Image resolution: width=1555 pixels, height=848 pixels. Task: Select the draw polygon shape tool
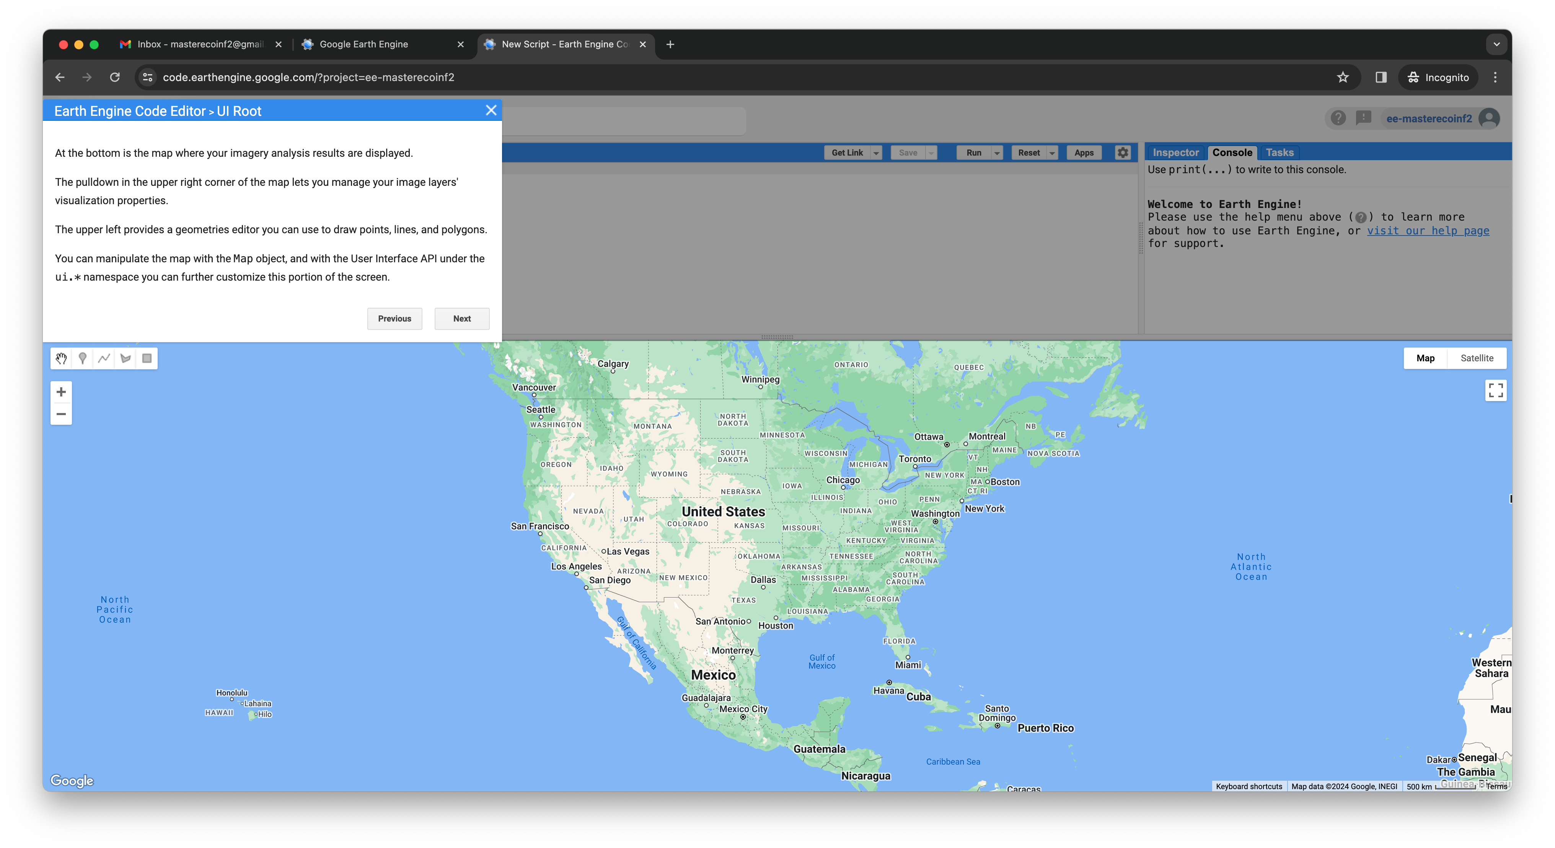tap(126, 358)
